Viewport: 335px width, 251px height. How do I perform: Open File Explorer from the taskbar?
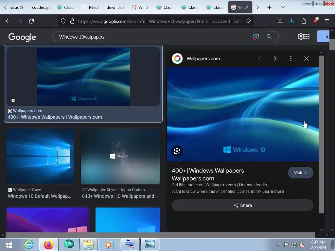click(88, 244)
